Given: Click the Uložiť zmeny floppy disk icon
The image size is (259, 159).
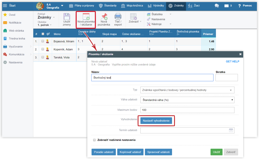Looking at the screenshot, I should pos(67,17).
